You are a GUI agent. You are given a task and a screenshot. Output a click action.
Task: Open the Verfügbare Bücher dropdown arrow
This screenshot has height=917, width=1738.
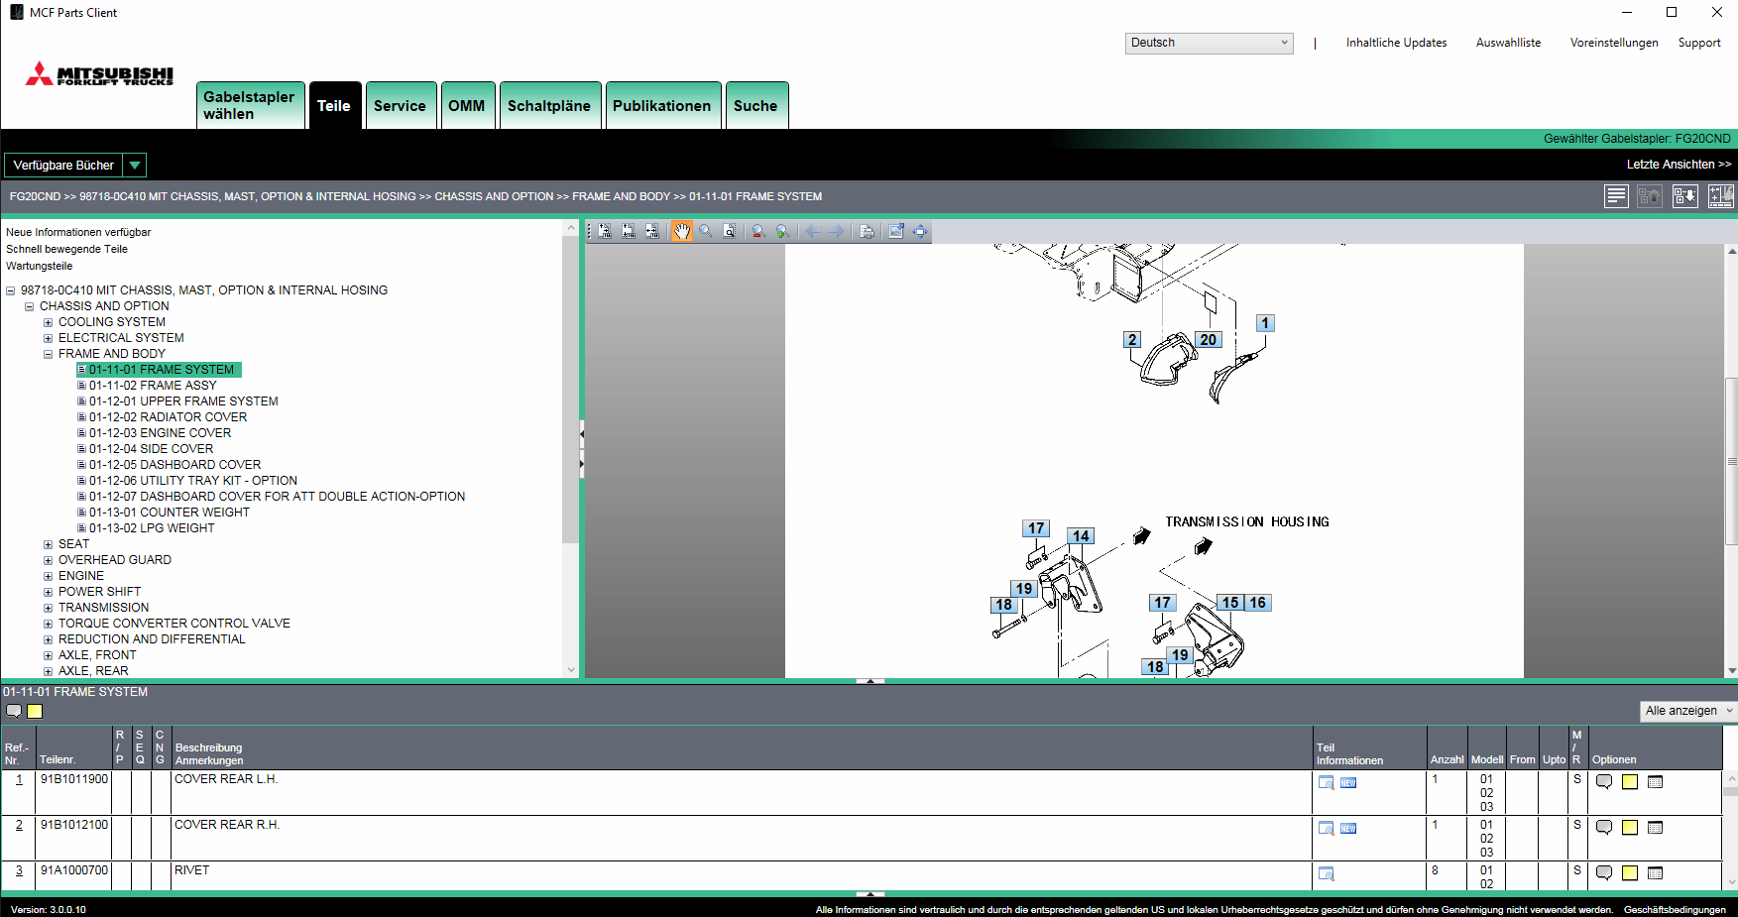point(135,165)
